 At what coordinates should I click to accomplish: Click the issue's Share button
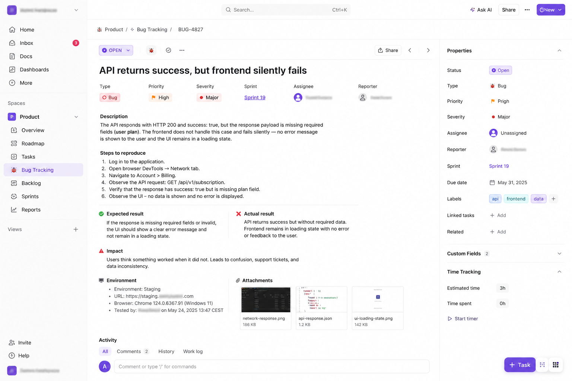[x=388, y=50]
